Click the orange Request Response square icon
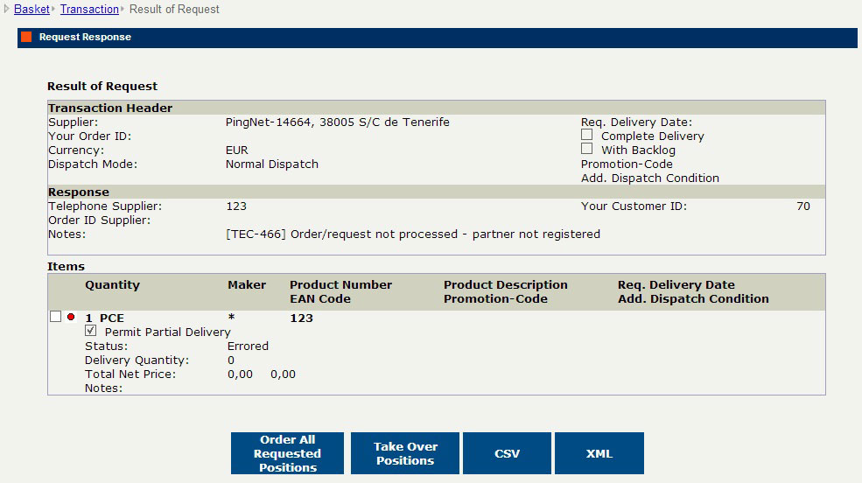Image resolution: width=862 pixels, height=483 pixels. 26,37
